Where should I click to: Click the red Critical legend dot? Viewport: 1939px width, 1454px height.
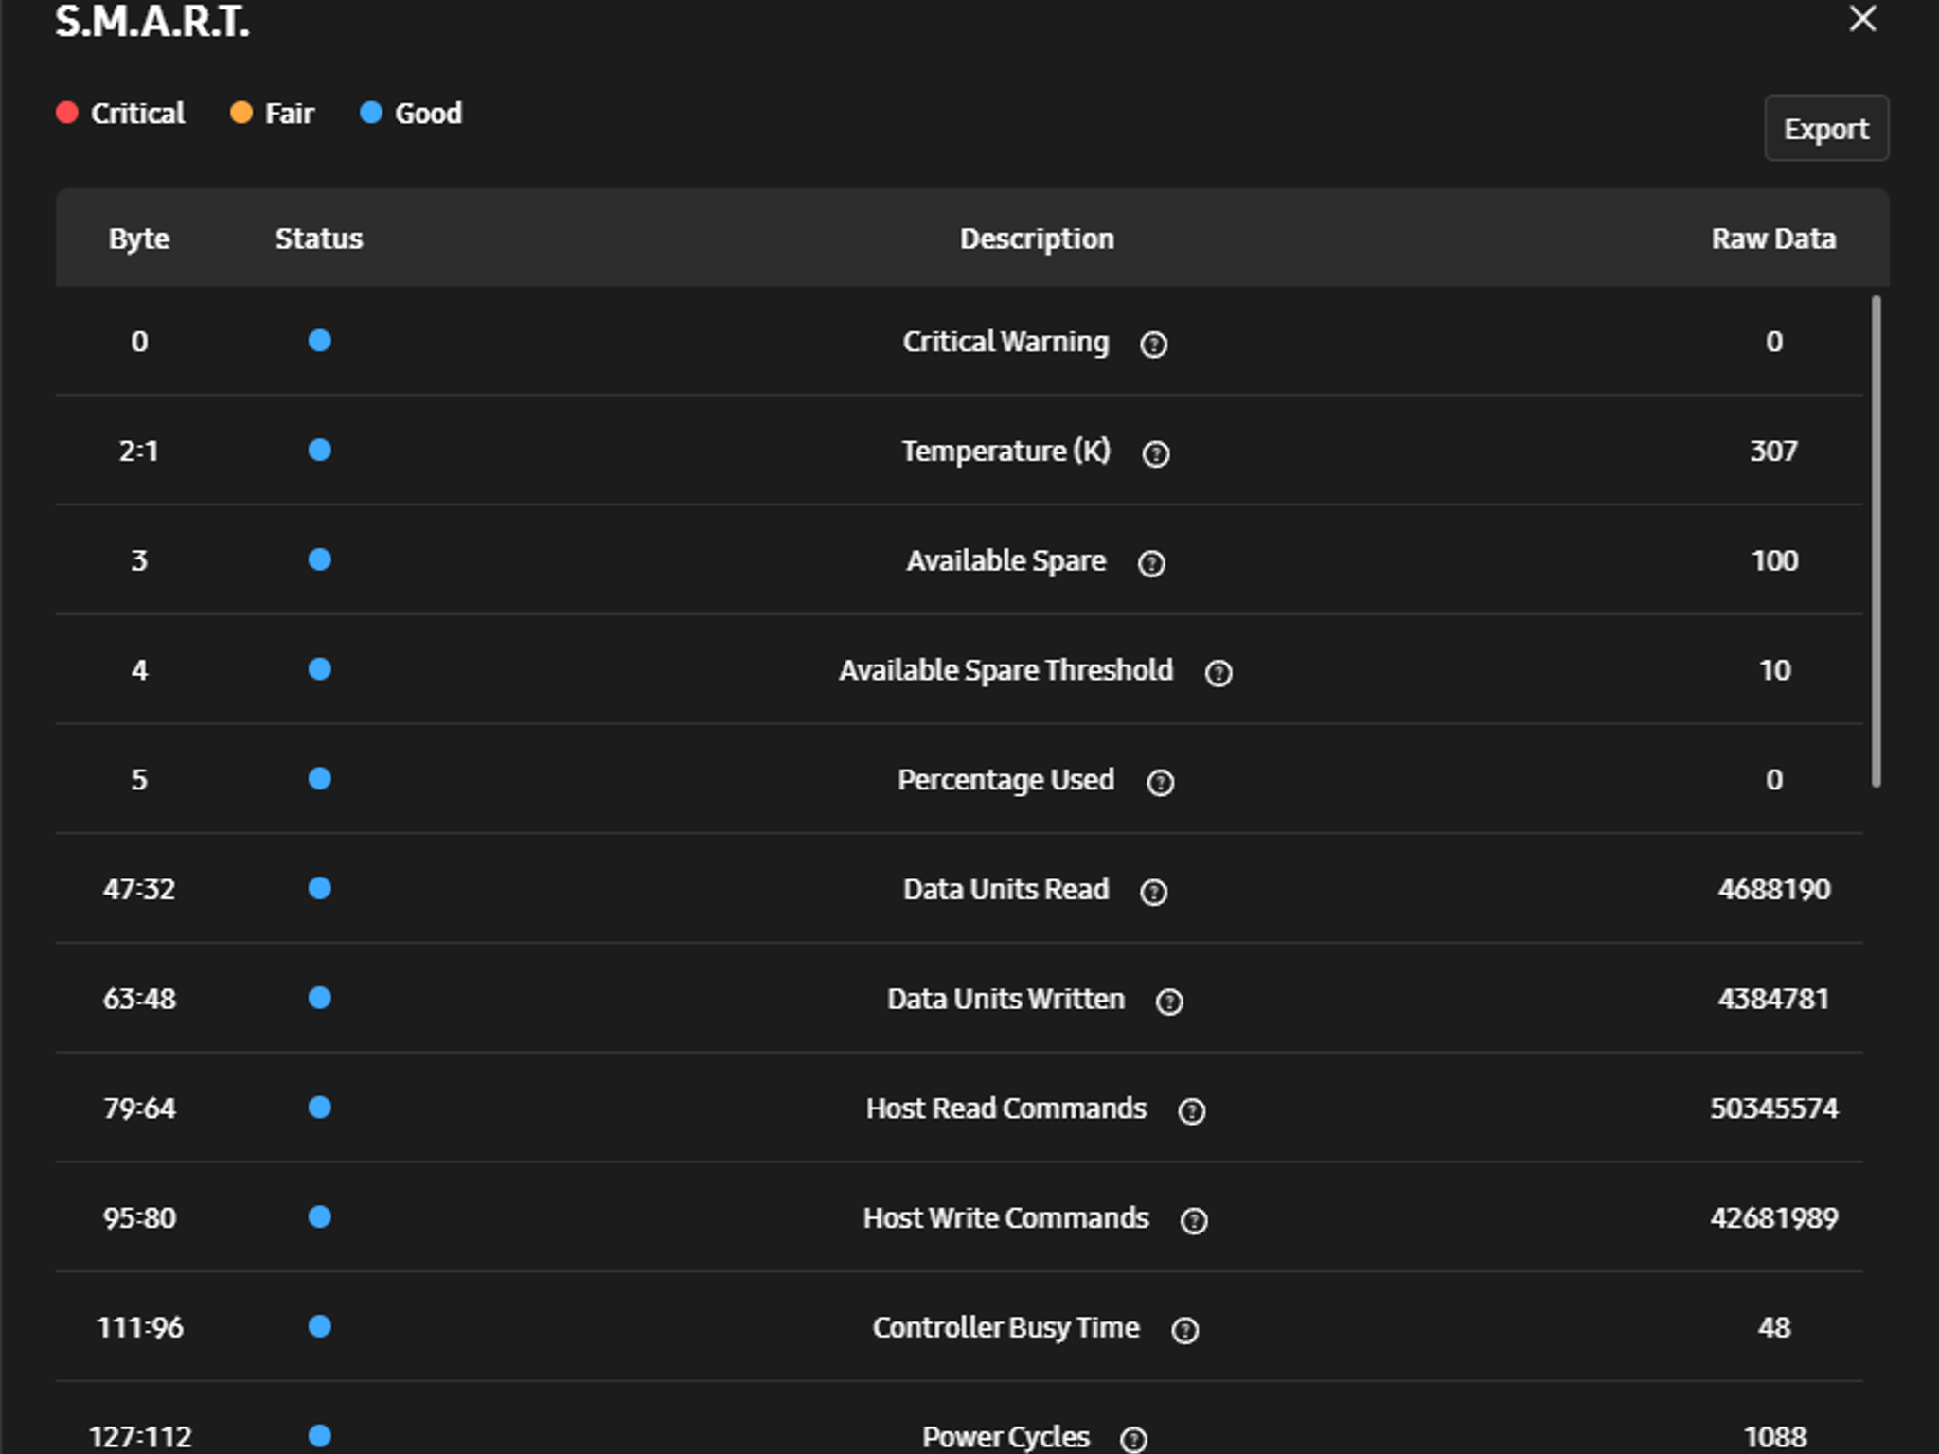66,113
